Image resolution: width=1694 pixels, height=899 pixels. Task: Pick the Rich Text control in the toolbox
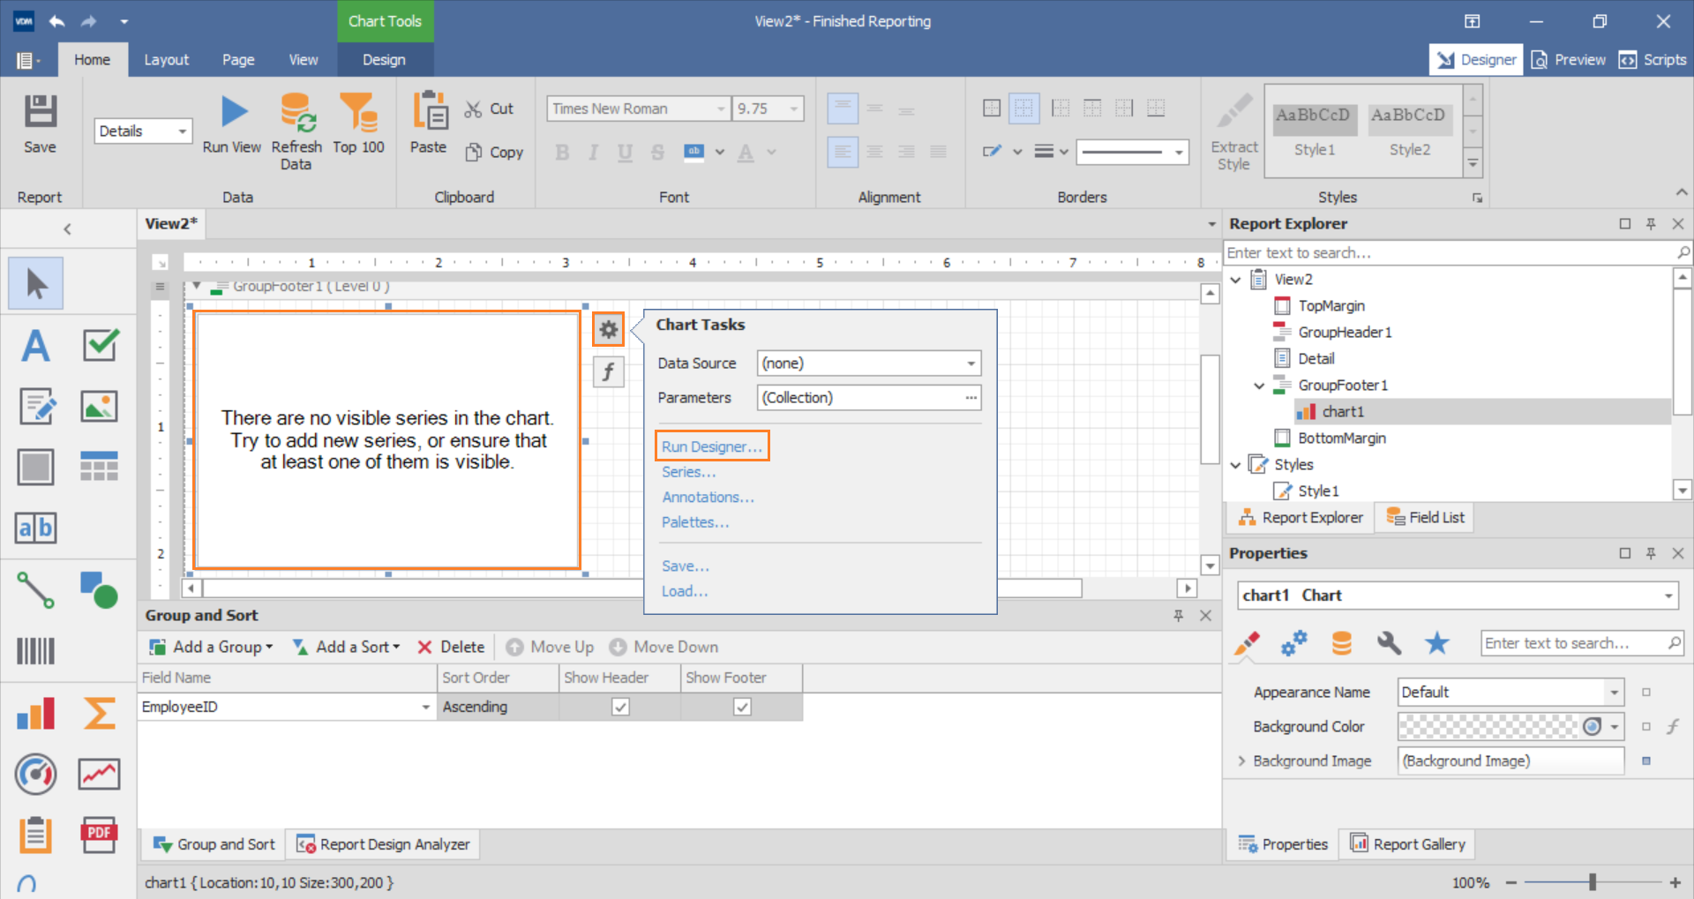(36, 406)
